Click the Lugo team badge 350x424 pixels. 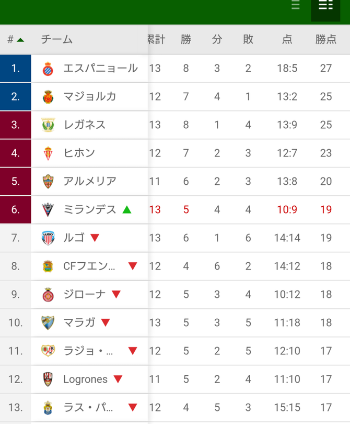pos(48,238)
